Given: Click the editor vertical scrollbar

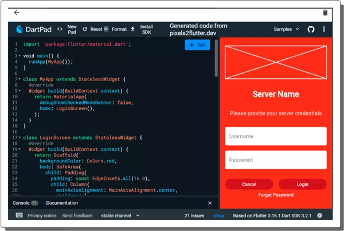Looking at the screenshot, I should (216, 58).
